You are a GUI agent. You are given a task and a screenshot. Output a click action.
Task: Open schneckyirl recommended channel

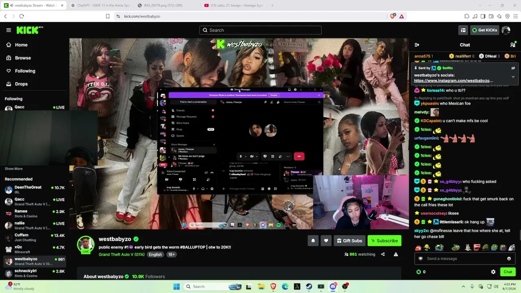[x=35, y=273]
